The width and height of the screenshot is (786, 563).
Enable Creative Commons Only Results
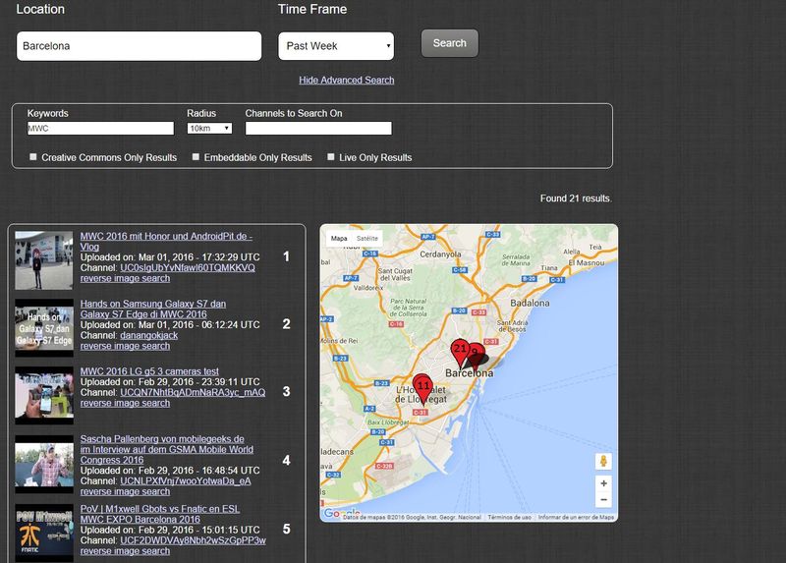tap(33, 157)
